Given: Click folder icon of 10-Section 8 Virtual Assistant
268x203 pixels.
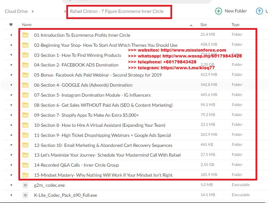Looking at the screenshot, I should 25,125.
